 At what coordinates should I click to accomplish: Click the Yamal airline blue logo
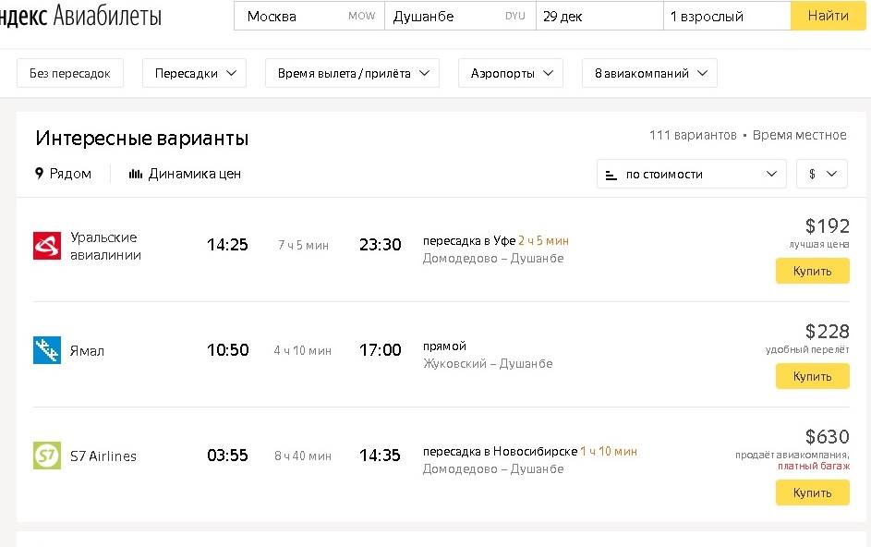coord(47,350)
